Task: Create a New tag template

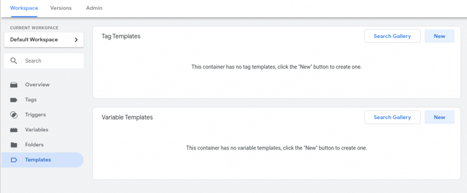Action: coord(439,36)
